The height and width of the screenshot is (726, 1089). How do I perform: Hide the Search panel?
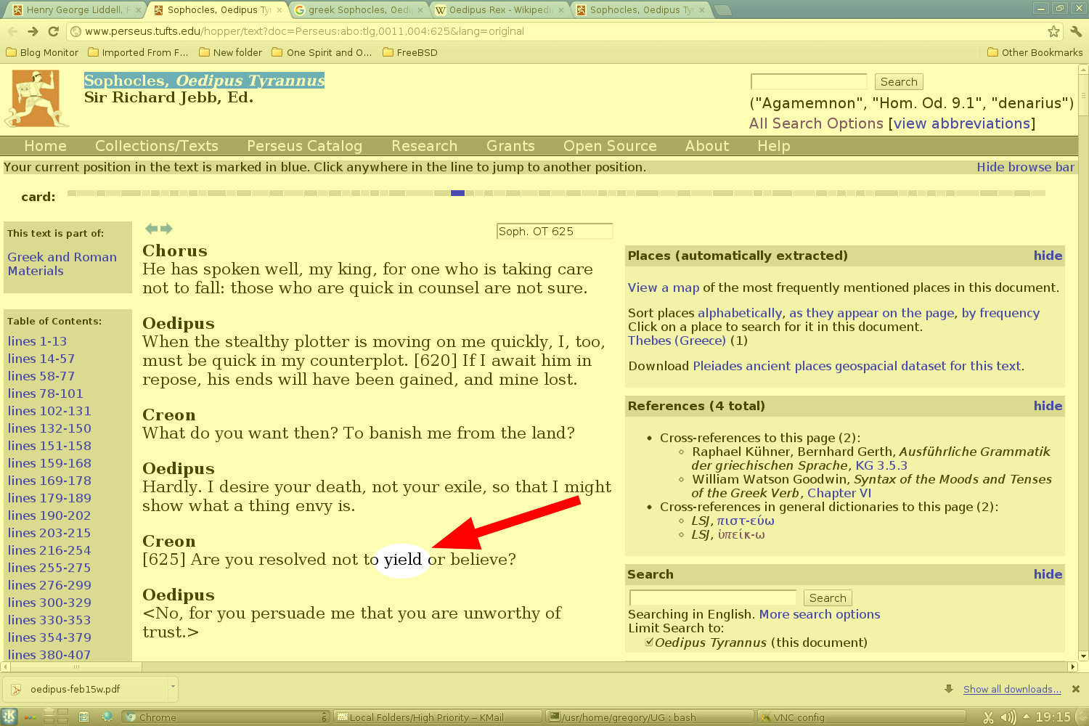1048,574
